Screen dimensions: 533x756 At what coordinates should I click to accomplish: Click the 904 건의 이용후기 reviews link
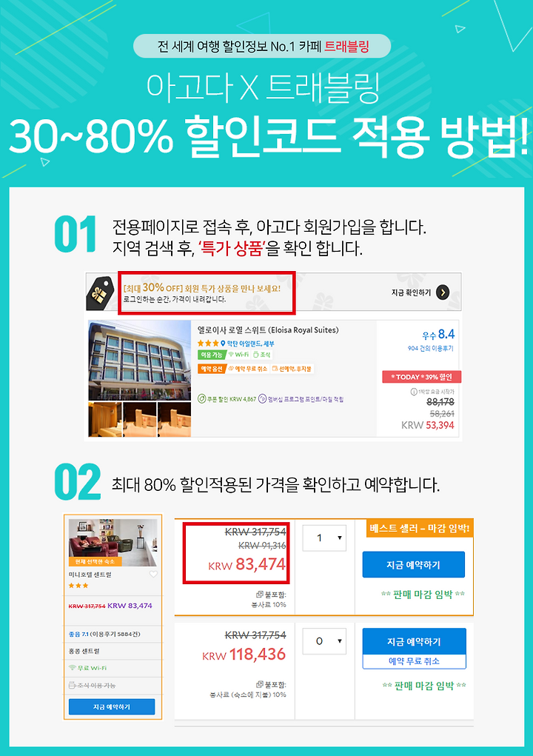pyautogui.click(x=430, y=348)
